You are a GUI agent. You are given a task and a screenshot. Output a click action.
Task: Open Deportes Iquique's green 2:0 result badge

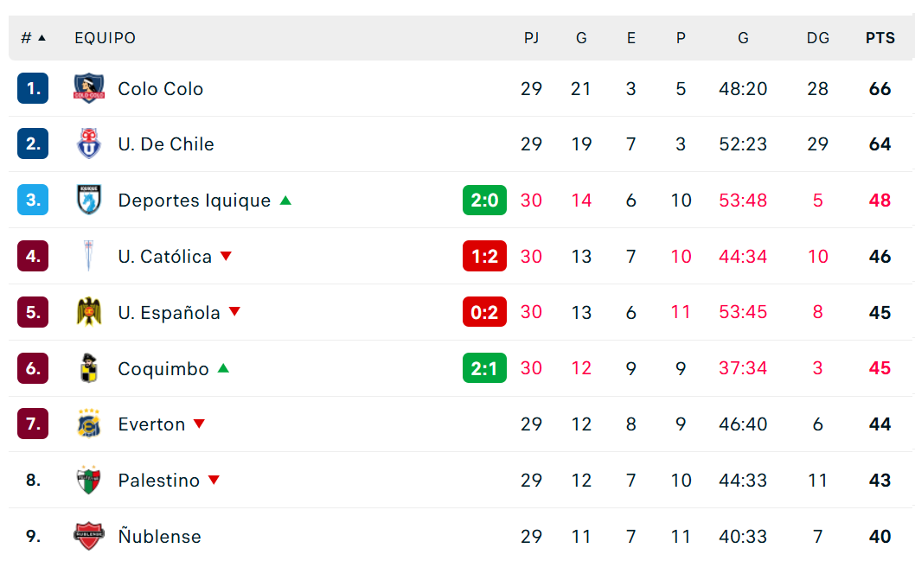point(484,200)
